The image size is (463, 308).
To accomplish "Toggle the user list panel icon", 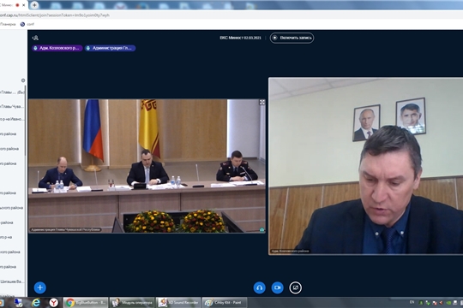I will pyautogui.click(x=35, y=38).
